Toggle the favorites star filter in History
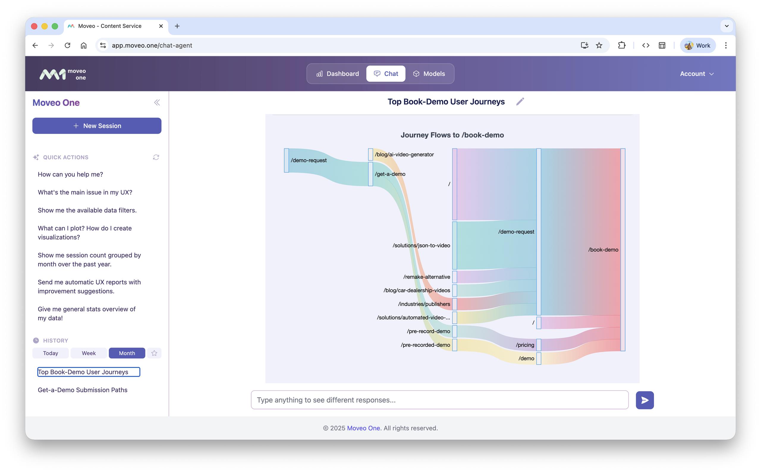Screen dimensions: 761x473 click(154, 353)
